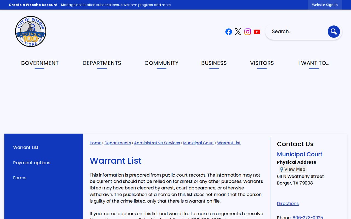The image size is (351, 219).
Task: Open the City of Borger Facebook page
Action: [229, 32]
